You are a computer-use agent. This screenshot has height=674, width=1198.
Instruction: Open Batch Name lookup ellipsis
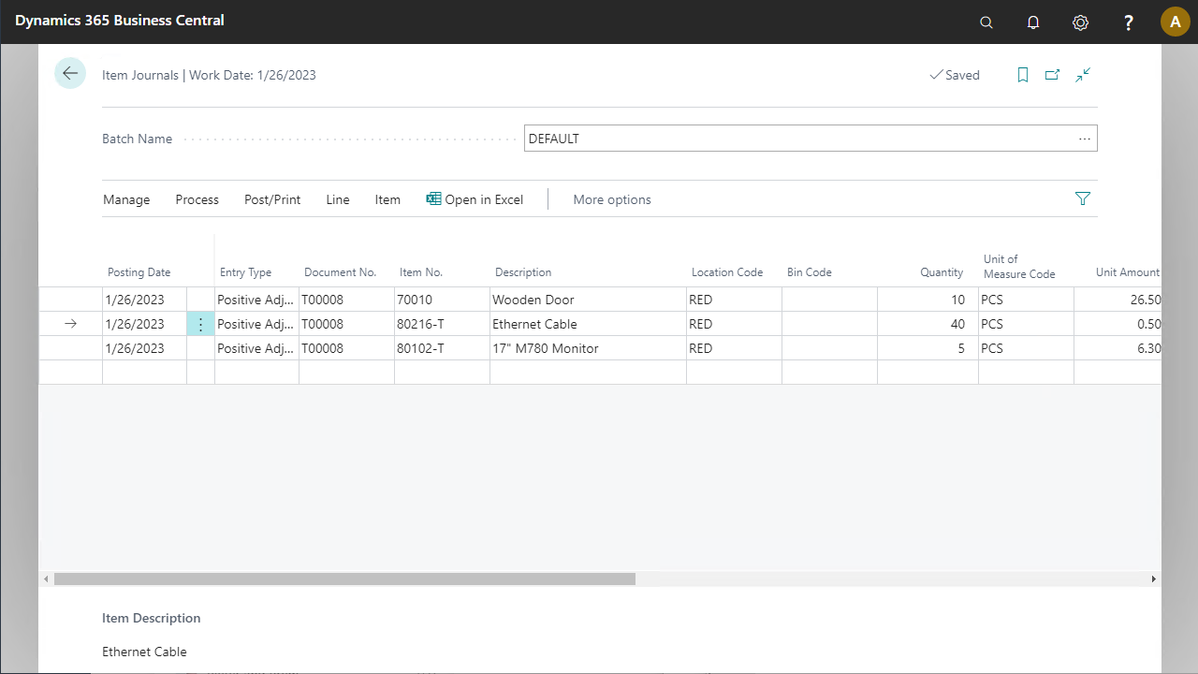click(1085, 139)
